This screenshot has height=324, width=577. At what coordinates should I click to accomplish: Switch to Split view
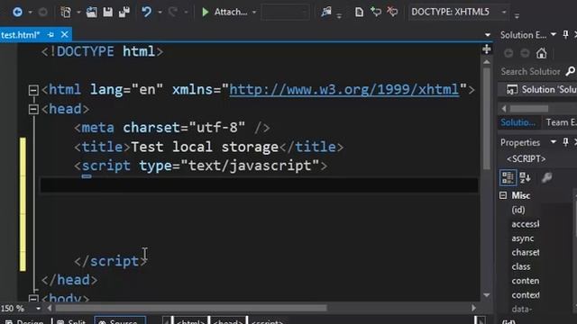coord(72,321)
